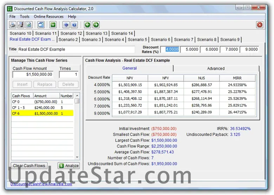Image resolution: width=274 pixels, height=195 pixels.
Task: Select the CF 0 cash flow row
Action: click(43, 102)
